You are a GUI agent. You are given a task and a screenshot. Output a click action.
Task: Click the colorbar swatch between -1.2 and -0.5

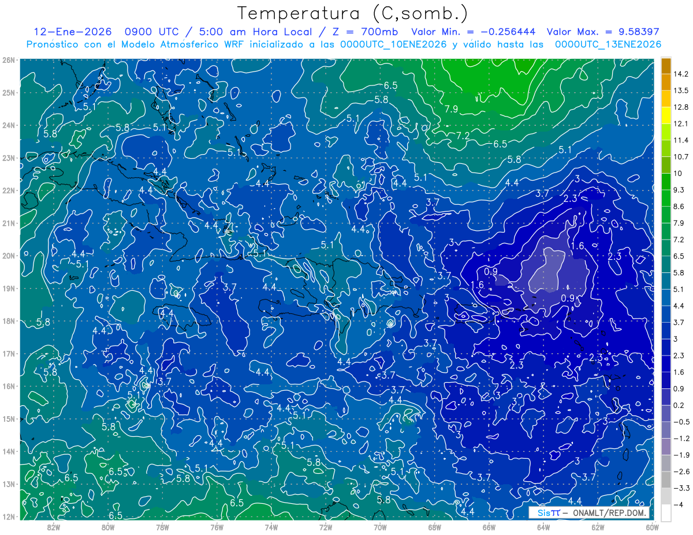666,430
